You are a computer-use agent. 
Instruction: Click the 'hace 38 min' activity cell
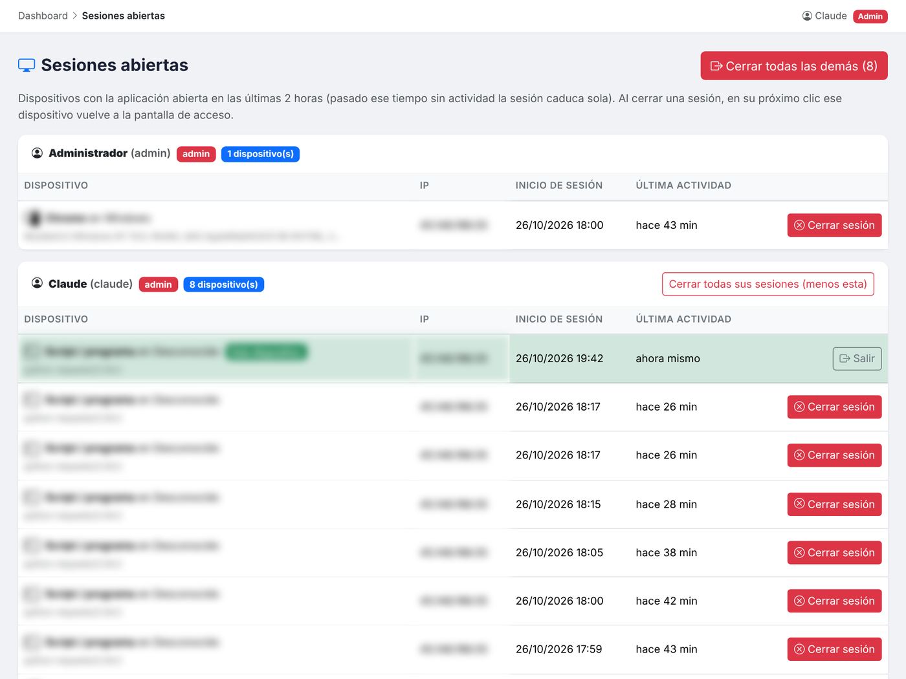coord(667,553)
